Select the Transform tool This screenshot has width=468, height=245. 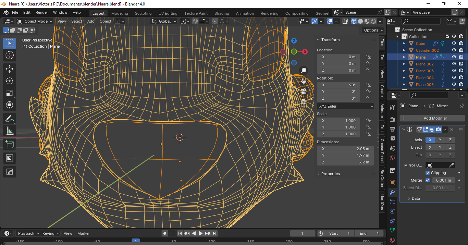tap(10, 105)
